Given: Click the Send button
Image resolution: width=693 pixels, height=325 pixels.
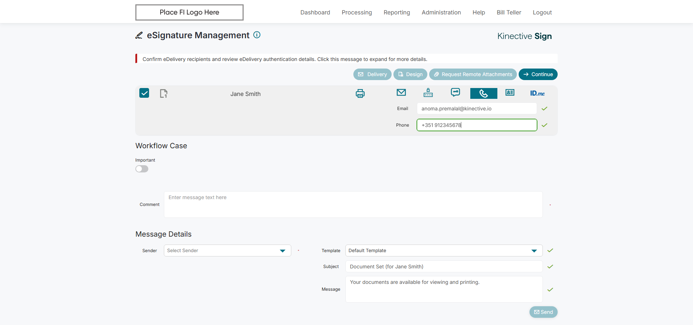Looking at the screenshot, I should (544, 312).
